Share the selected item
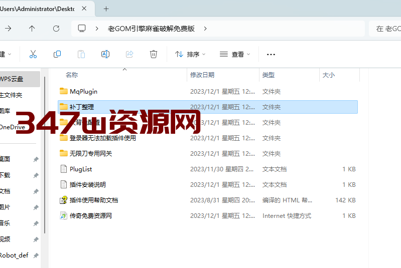Image resolution: width=401 pixels, height=268 pixels. point(129,54)
